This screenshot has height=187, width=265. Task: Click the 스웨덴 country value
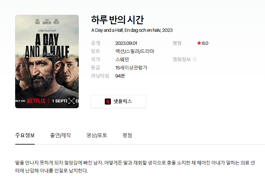(122, 59)
